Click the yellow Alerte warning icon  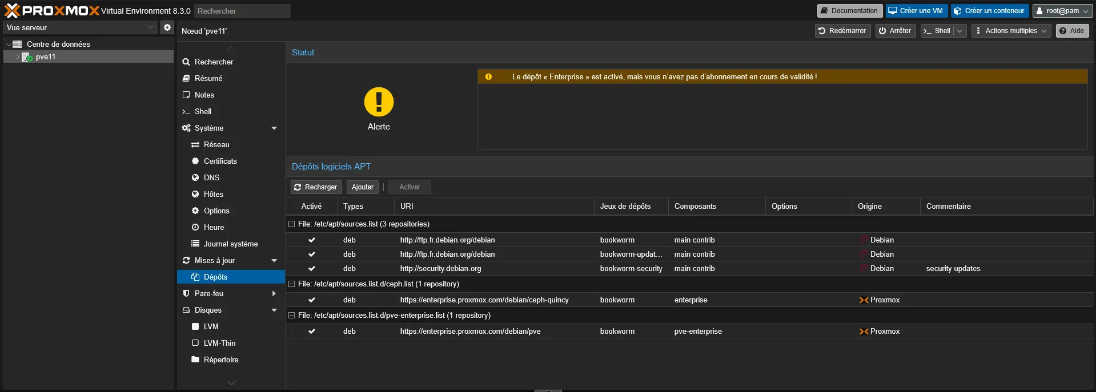tap(379, 102)
